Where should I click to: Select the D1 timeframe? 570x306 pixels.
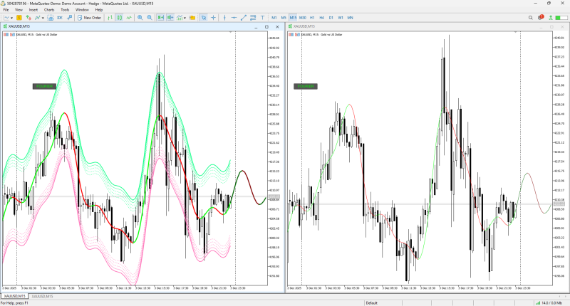point(331,17)
